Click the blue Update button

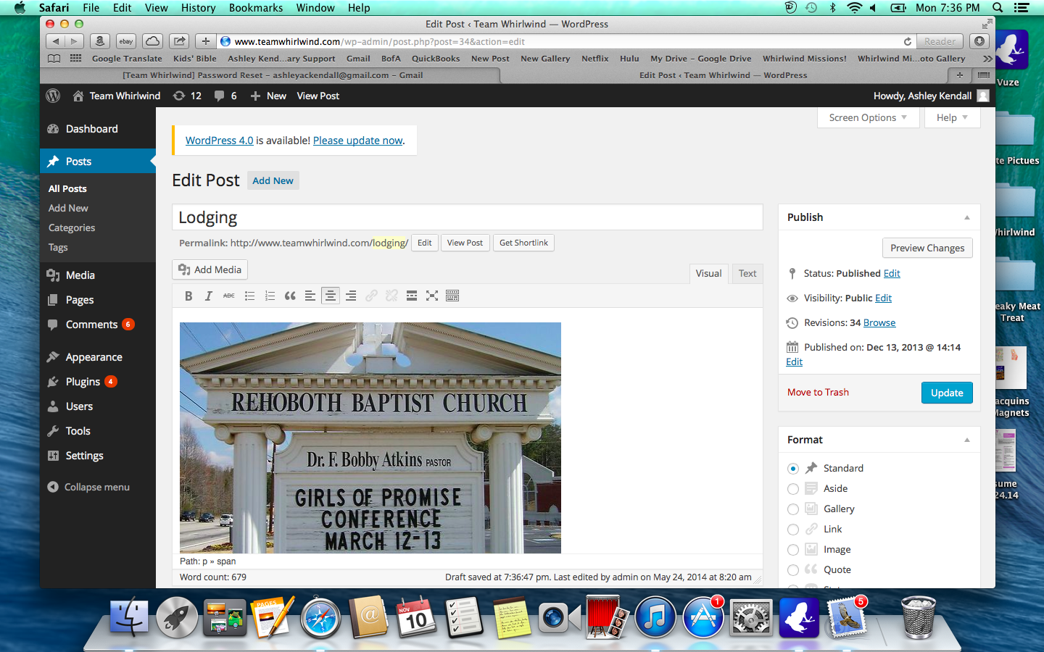(946, 393)
